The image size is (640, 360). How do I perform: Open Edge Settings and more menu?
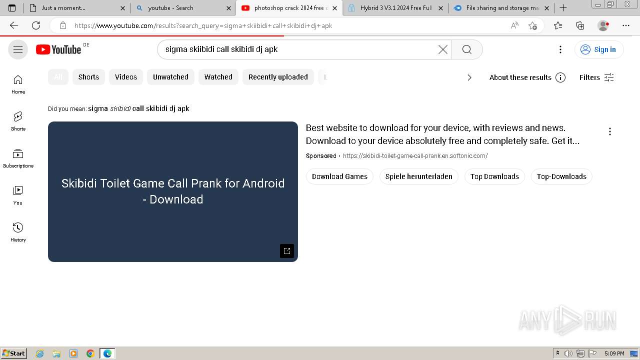pos(626,25)
